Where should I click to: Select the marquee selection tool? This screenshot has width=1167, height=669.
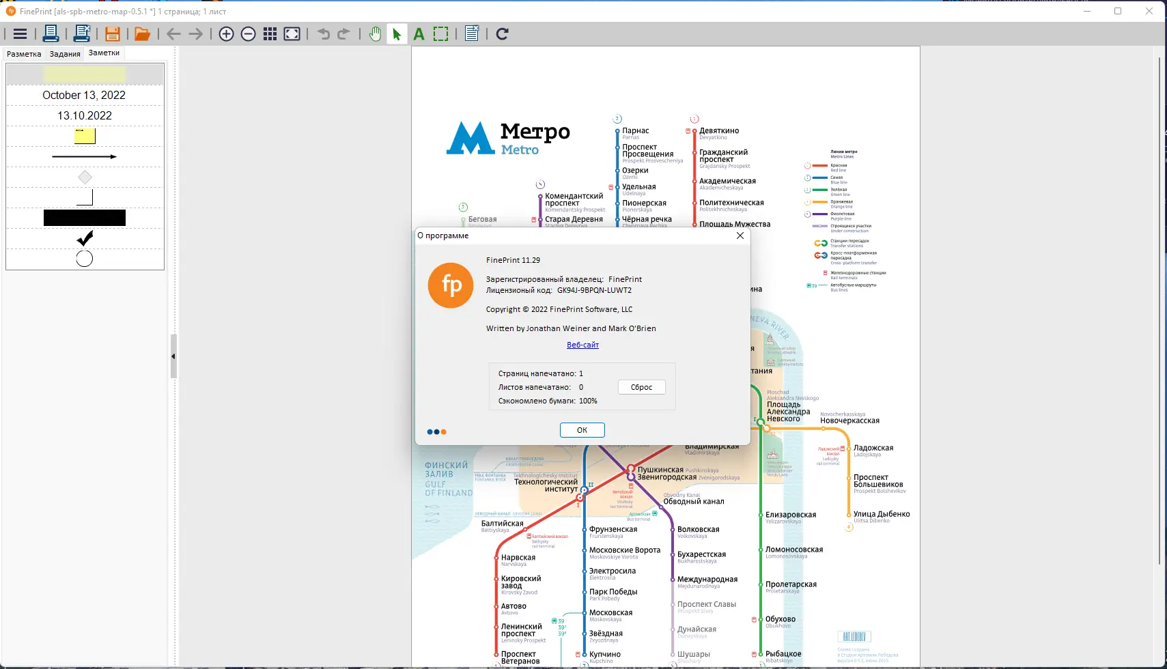[441, 34]
